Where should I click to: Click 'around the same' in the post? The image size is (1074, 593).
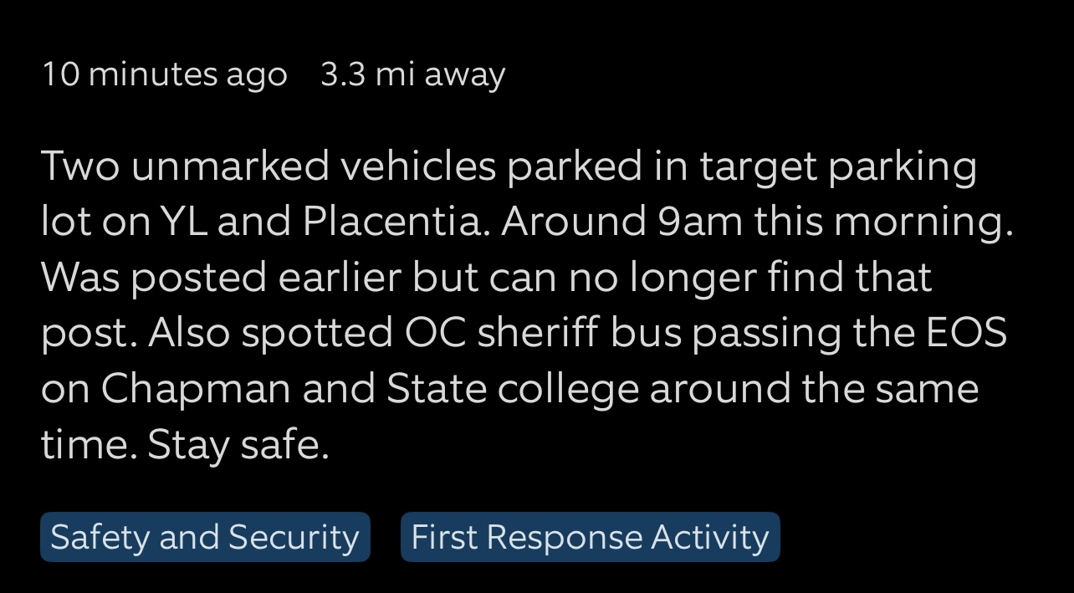tap(814, 389)
